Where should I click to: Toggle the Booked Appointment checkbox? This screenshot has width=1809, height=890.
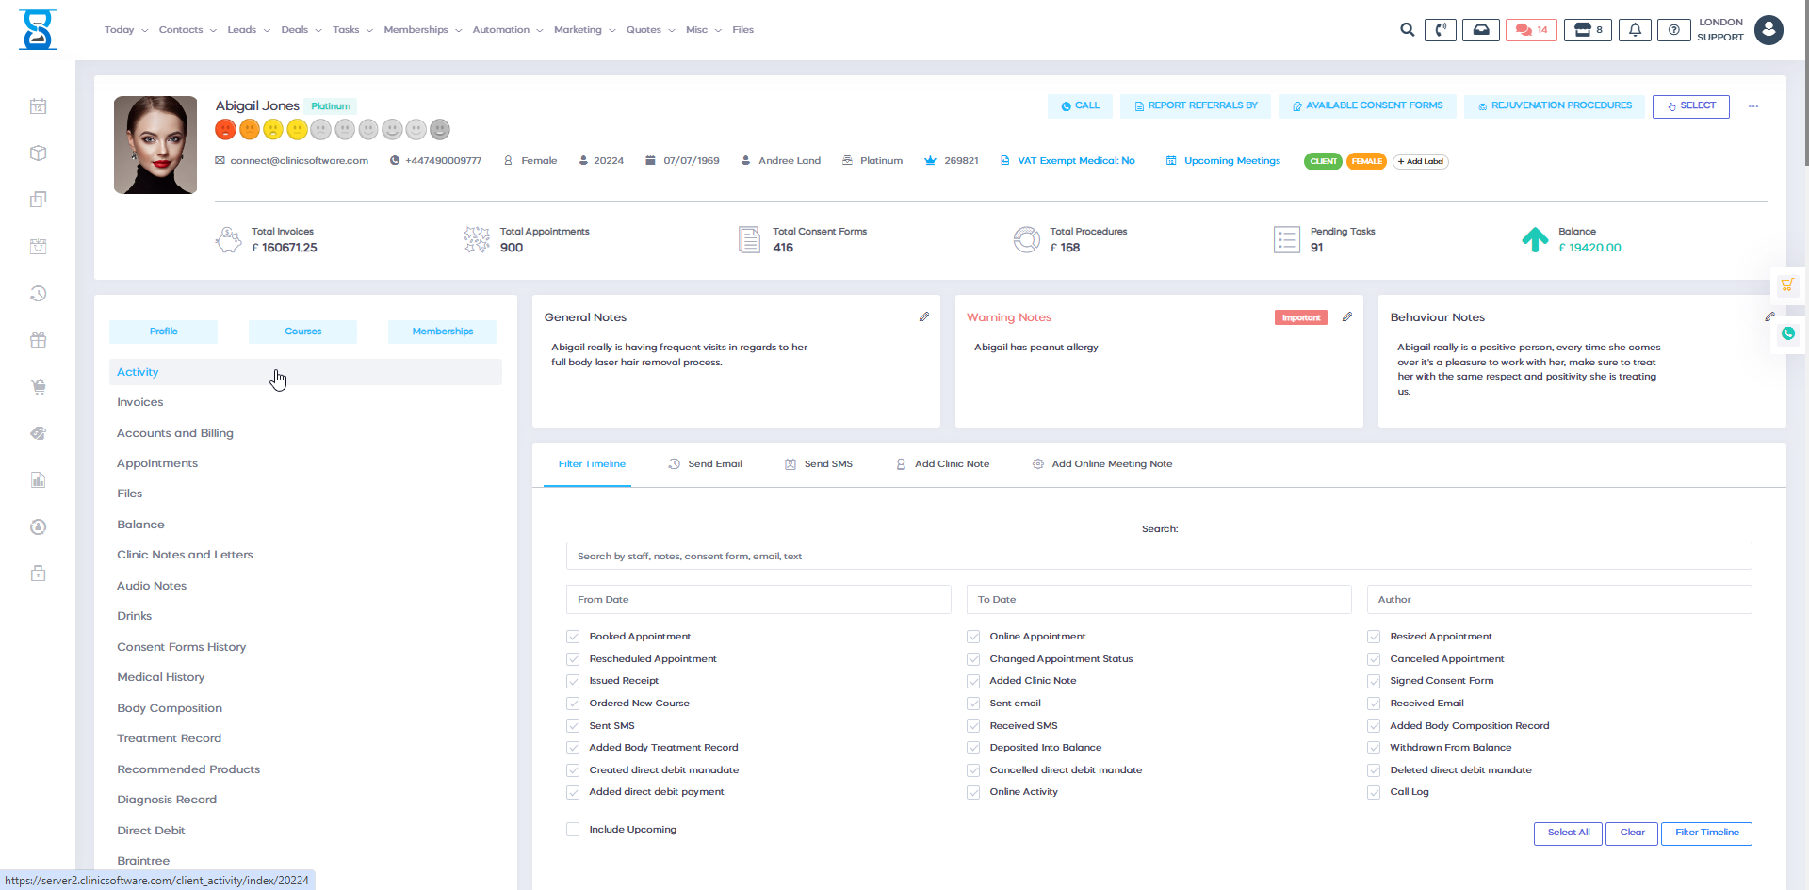pos(573,637)
